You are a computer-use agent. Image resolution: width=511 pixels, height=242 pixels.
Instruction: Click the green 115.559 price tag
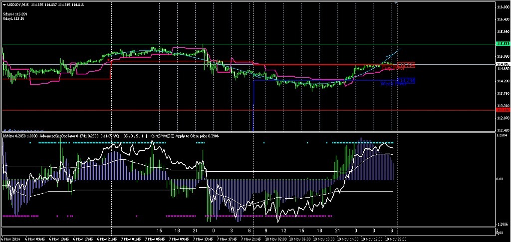pyautogui.click(x=503, y=44)
